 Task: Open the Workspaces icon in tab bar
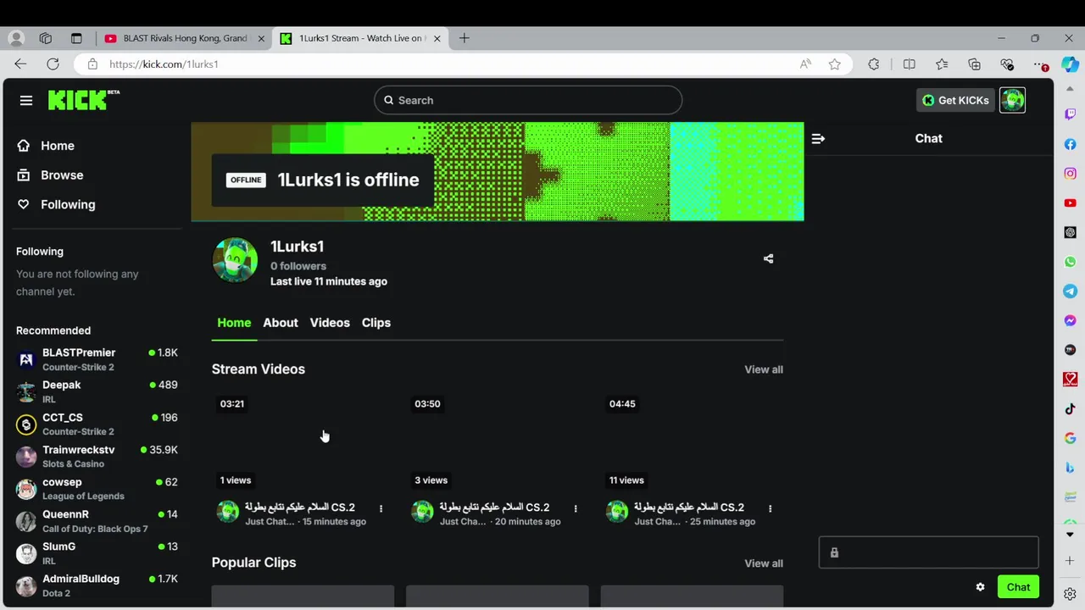tap(46, 38)
